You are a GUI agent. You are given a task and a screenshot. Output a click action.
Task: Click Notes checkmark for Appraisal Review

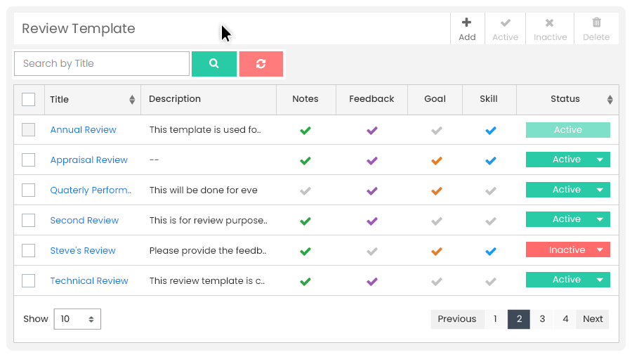point(305,160)
